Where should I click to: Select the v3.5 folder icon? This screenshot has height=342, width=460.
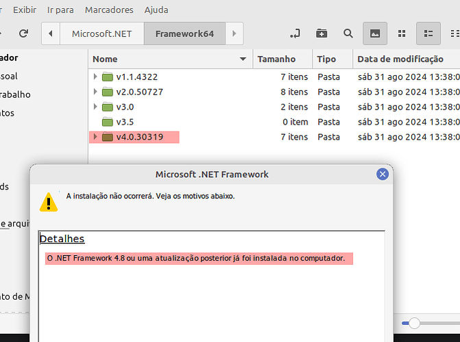108,122
